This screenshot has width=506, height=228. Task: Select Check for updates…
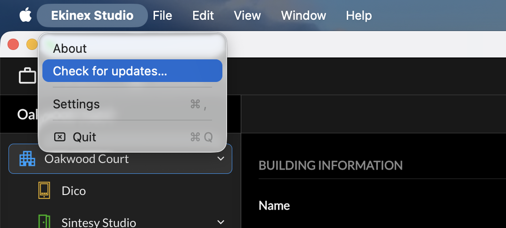(132, 71)
